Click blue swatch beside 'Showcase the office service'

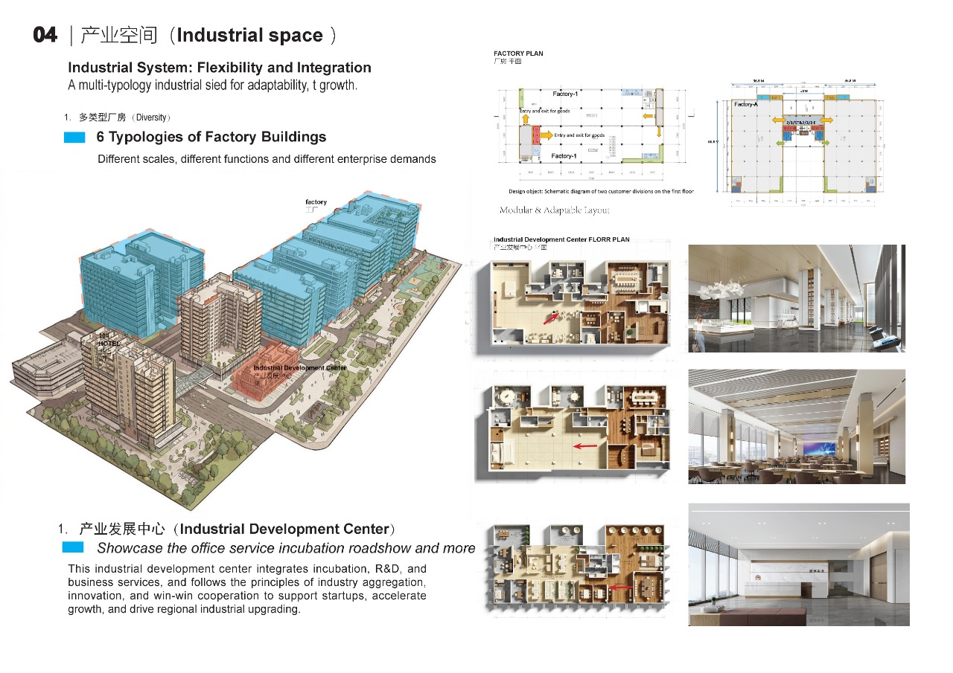72,548
